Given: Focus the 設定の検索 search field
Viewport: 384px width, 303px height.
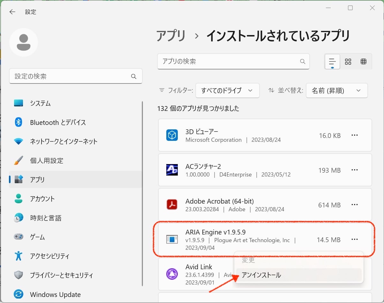Looking at the screenshot, I should pyautogui.click(x=76, y=76).
